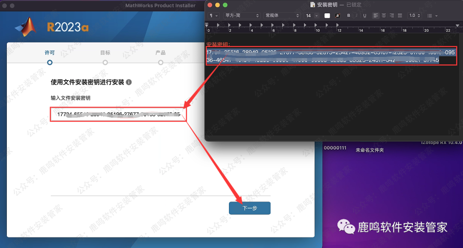
Task: Select the 产品 step tab
Action: [160, 53]
